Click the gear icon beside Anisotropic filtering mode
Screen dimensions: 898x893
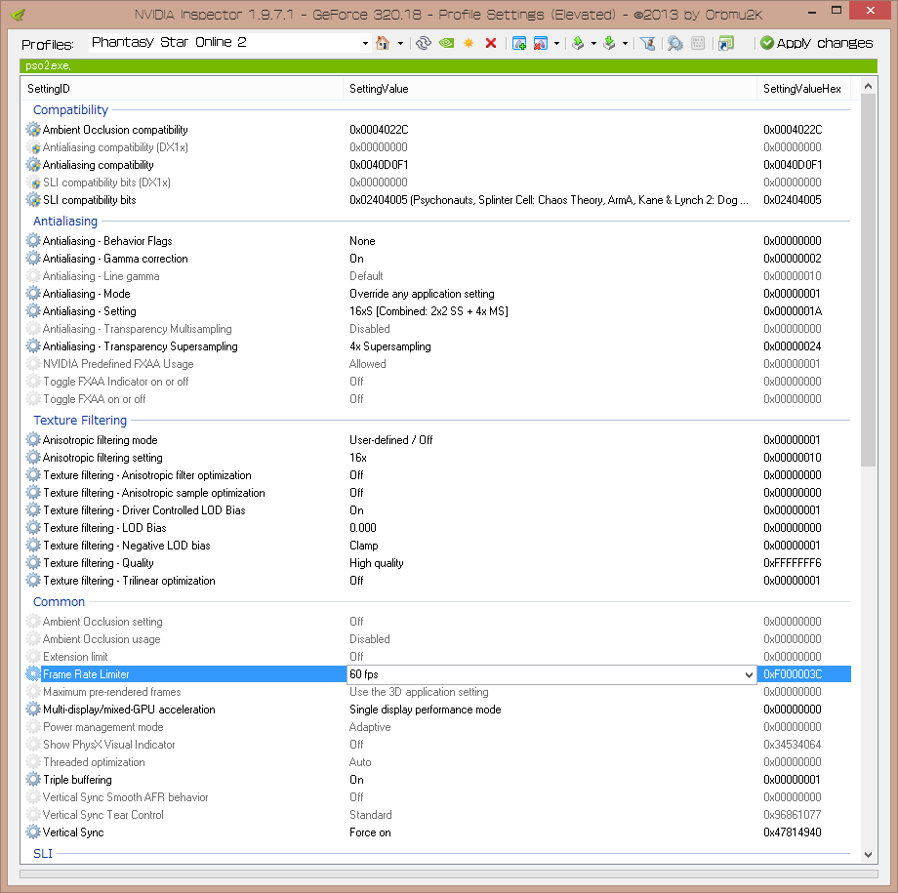34,440
